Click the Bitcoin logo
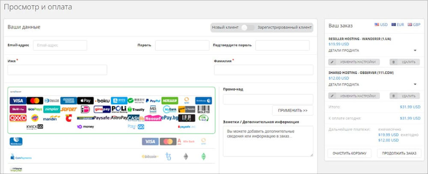 150,156
